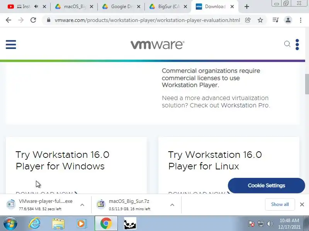Viewport: 309px width, 231px height.
Task: Click the padlock site info icon
Action: [49, 20]
